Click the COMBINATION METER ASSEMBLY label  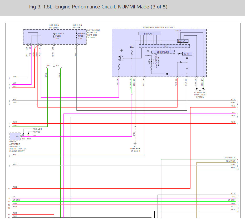(x=159, y=27)
